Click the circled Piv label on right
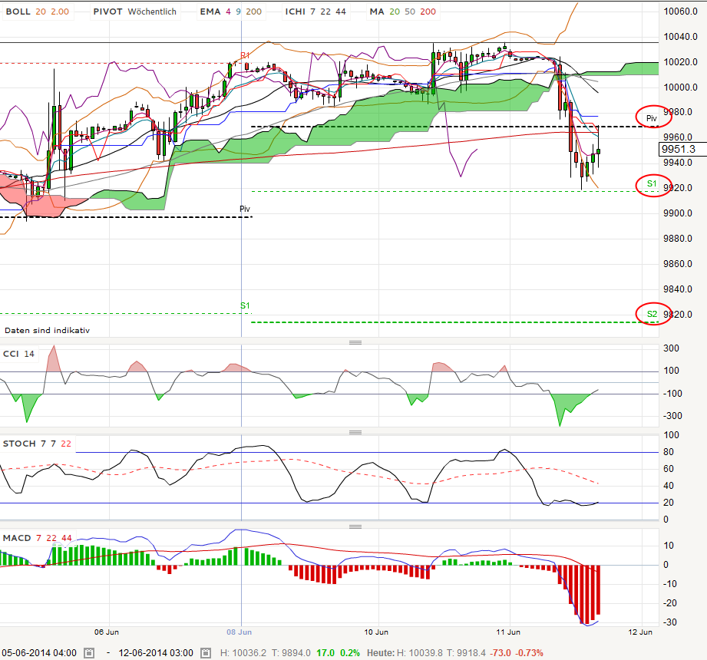The image size is (707, 660). point(652,118)
